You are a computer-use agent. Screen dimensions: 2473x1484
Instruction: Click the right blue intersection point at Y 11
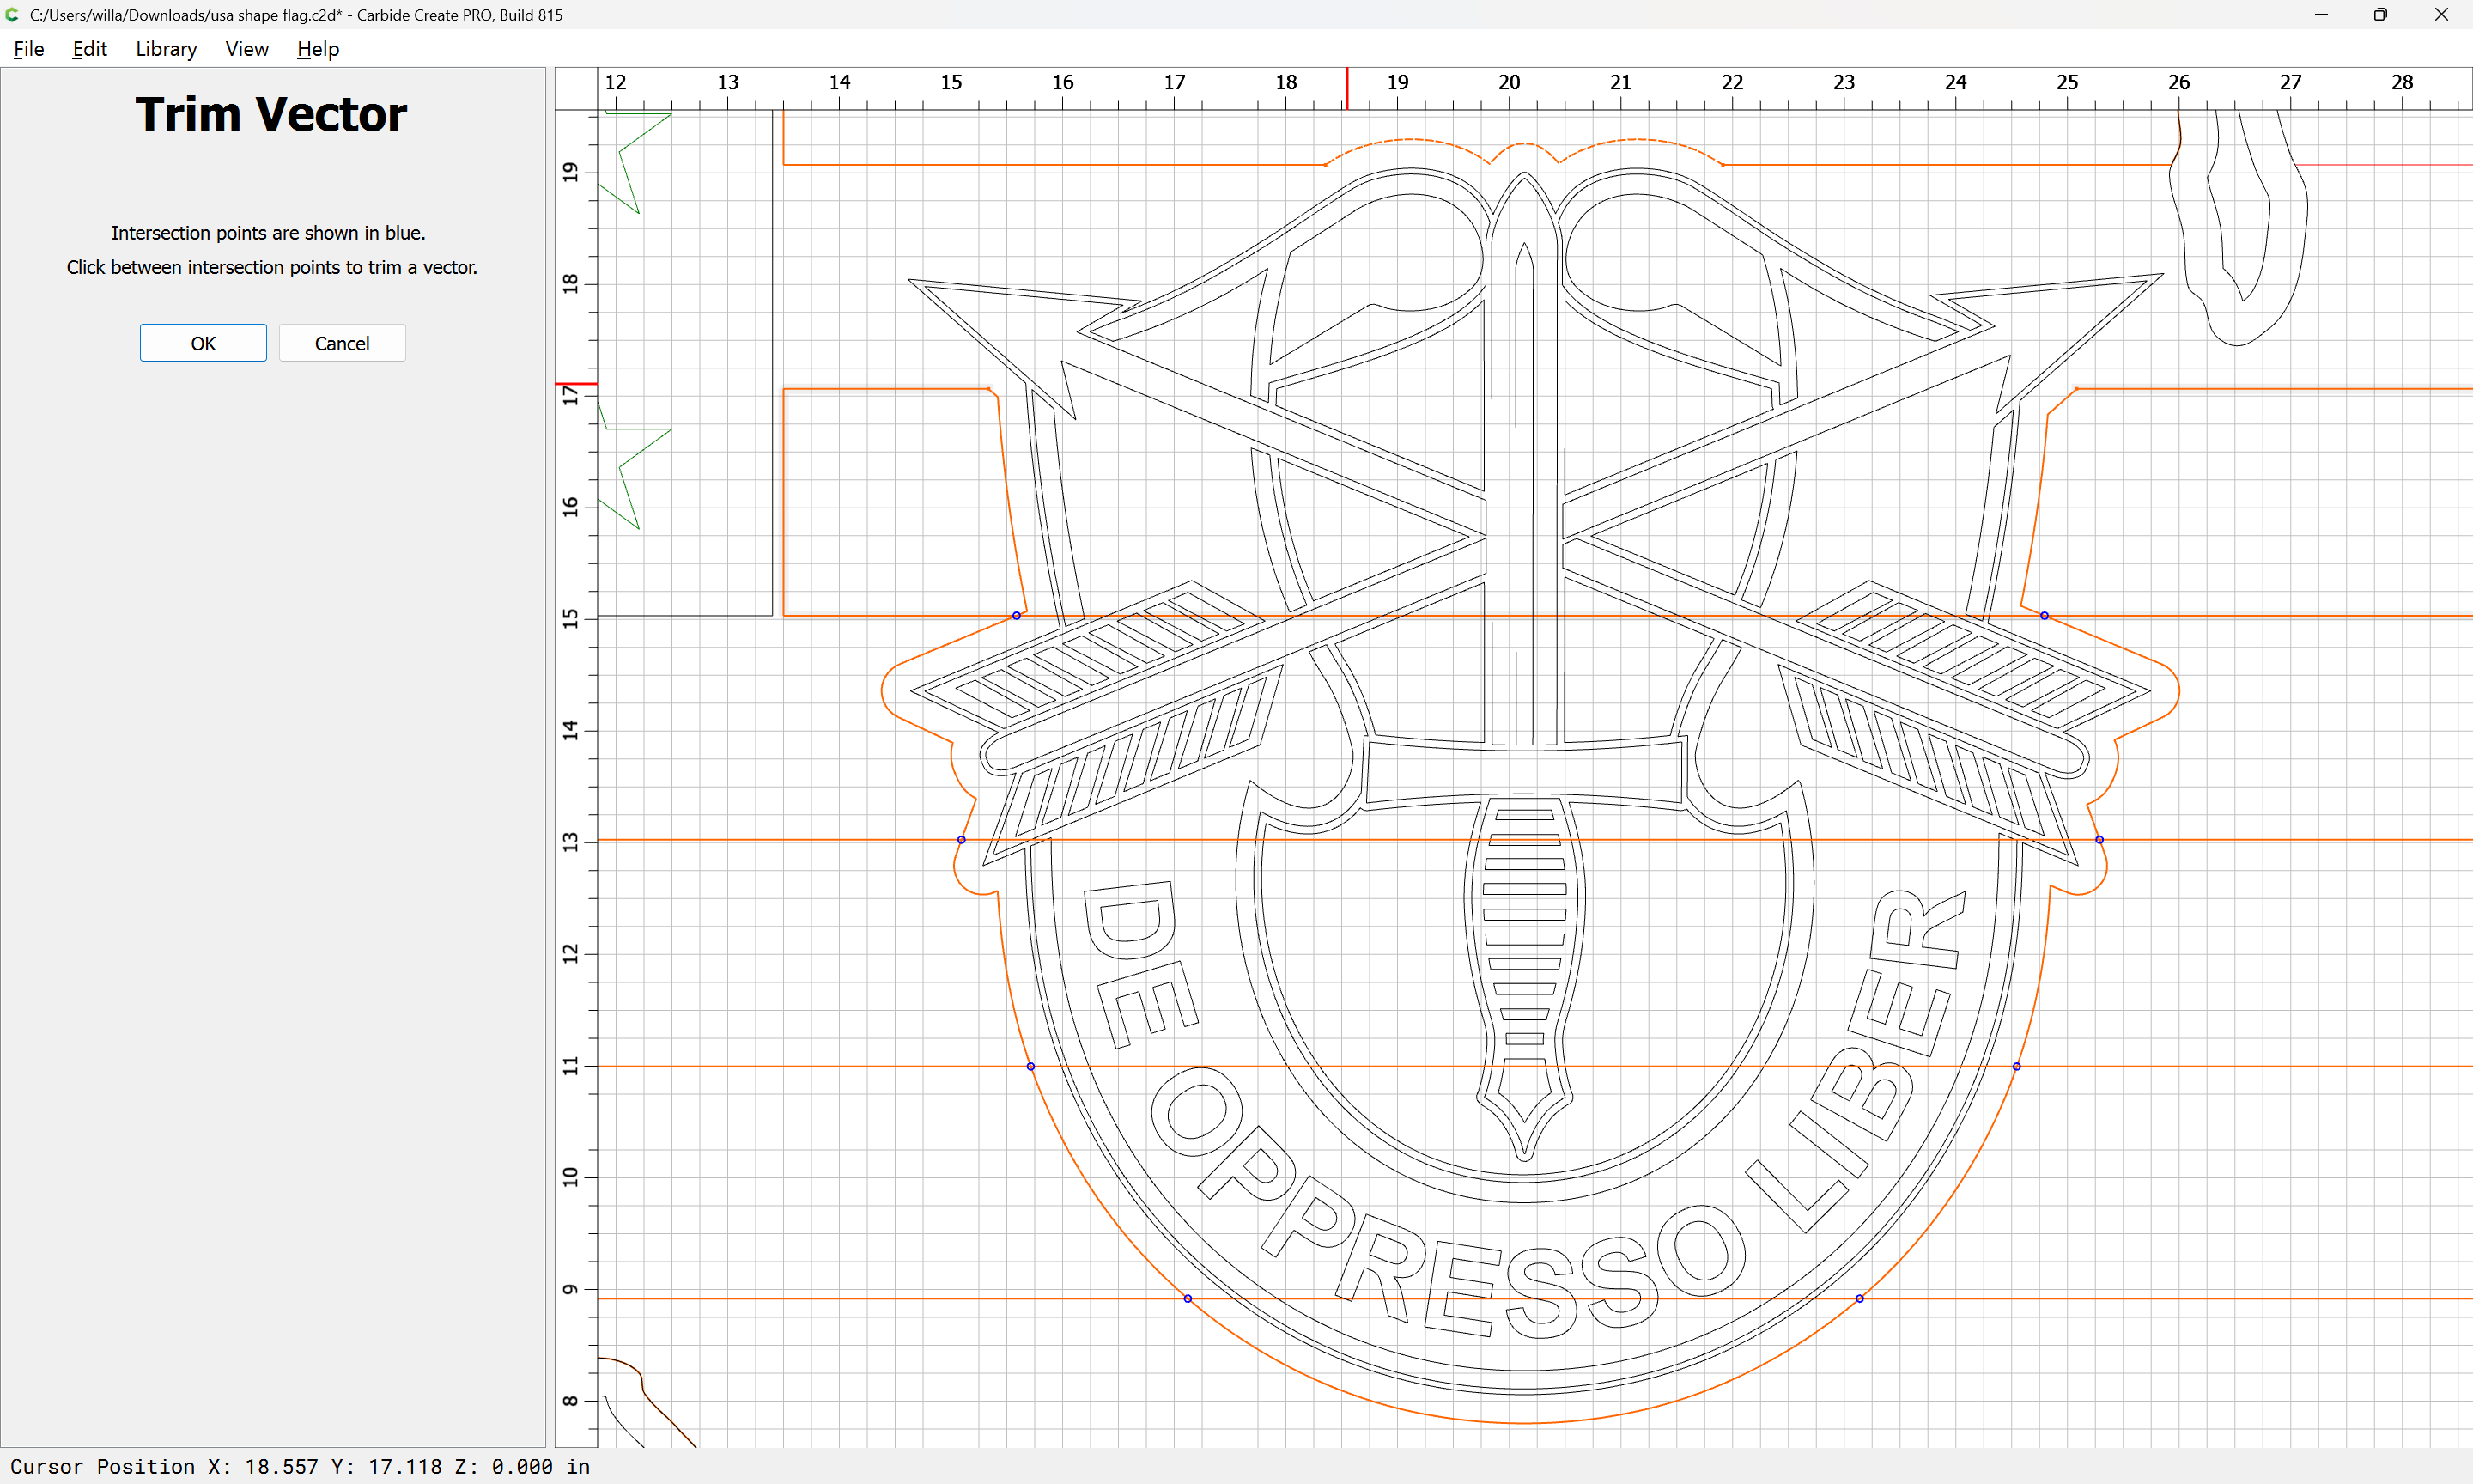pyautogui.click(x=2016, y=1066)
